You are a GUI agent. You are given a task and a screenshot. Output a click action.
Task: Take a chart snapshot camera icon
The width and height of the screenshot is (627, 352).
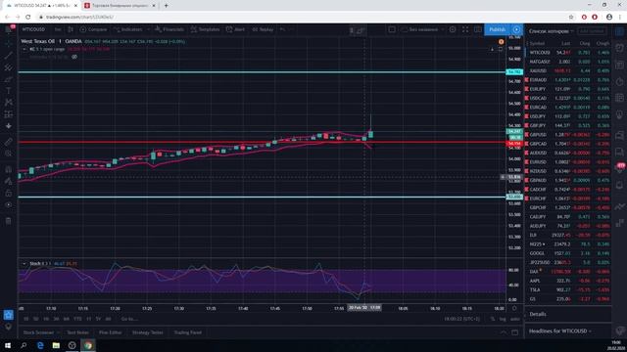(x=478, y=29)
